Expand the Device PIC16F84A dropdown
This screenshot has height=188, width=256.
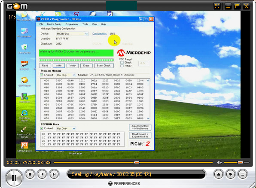(86, 34)
